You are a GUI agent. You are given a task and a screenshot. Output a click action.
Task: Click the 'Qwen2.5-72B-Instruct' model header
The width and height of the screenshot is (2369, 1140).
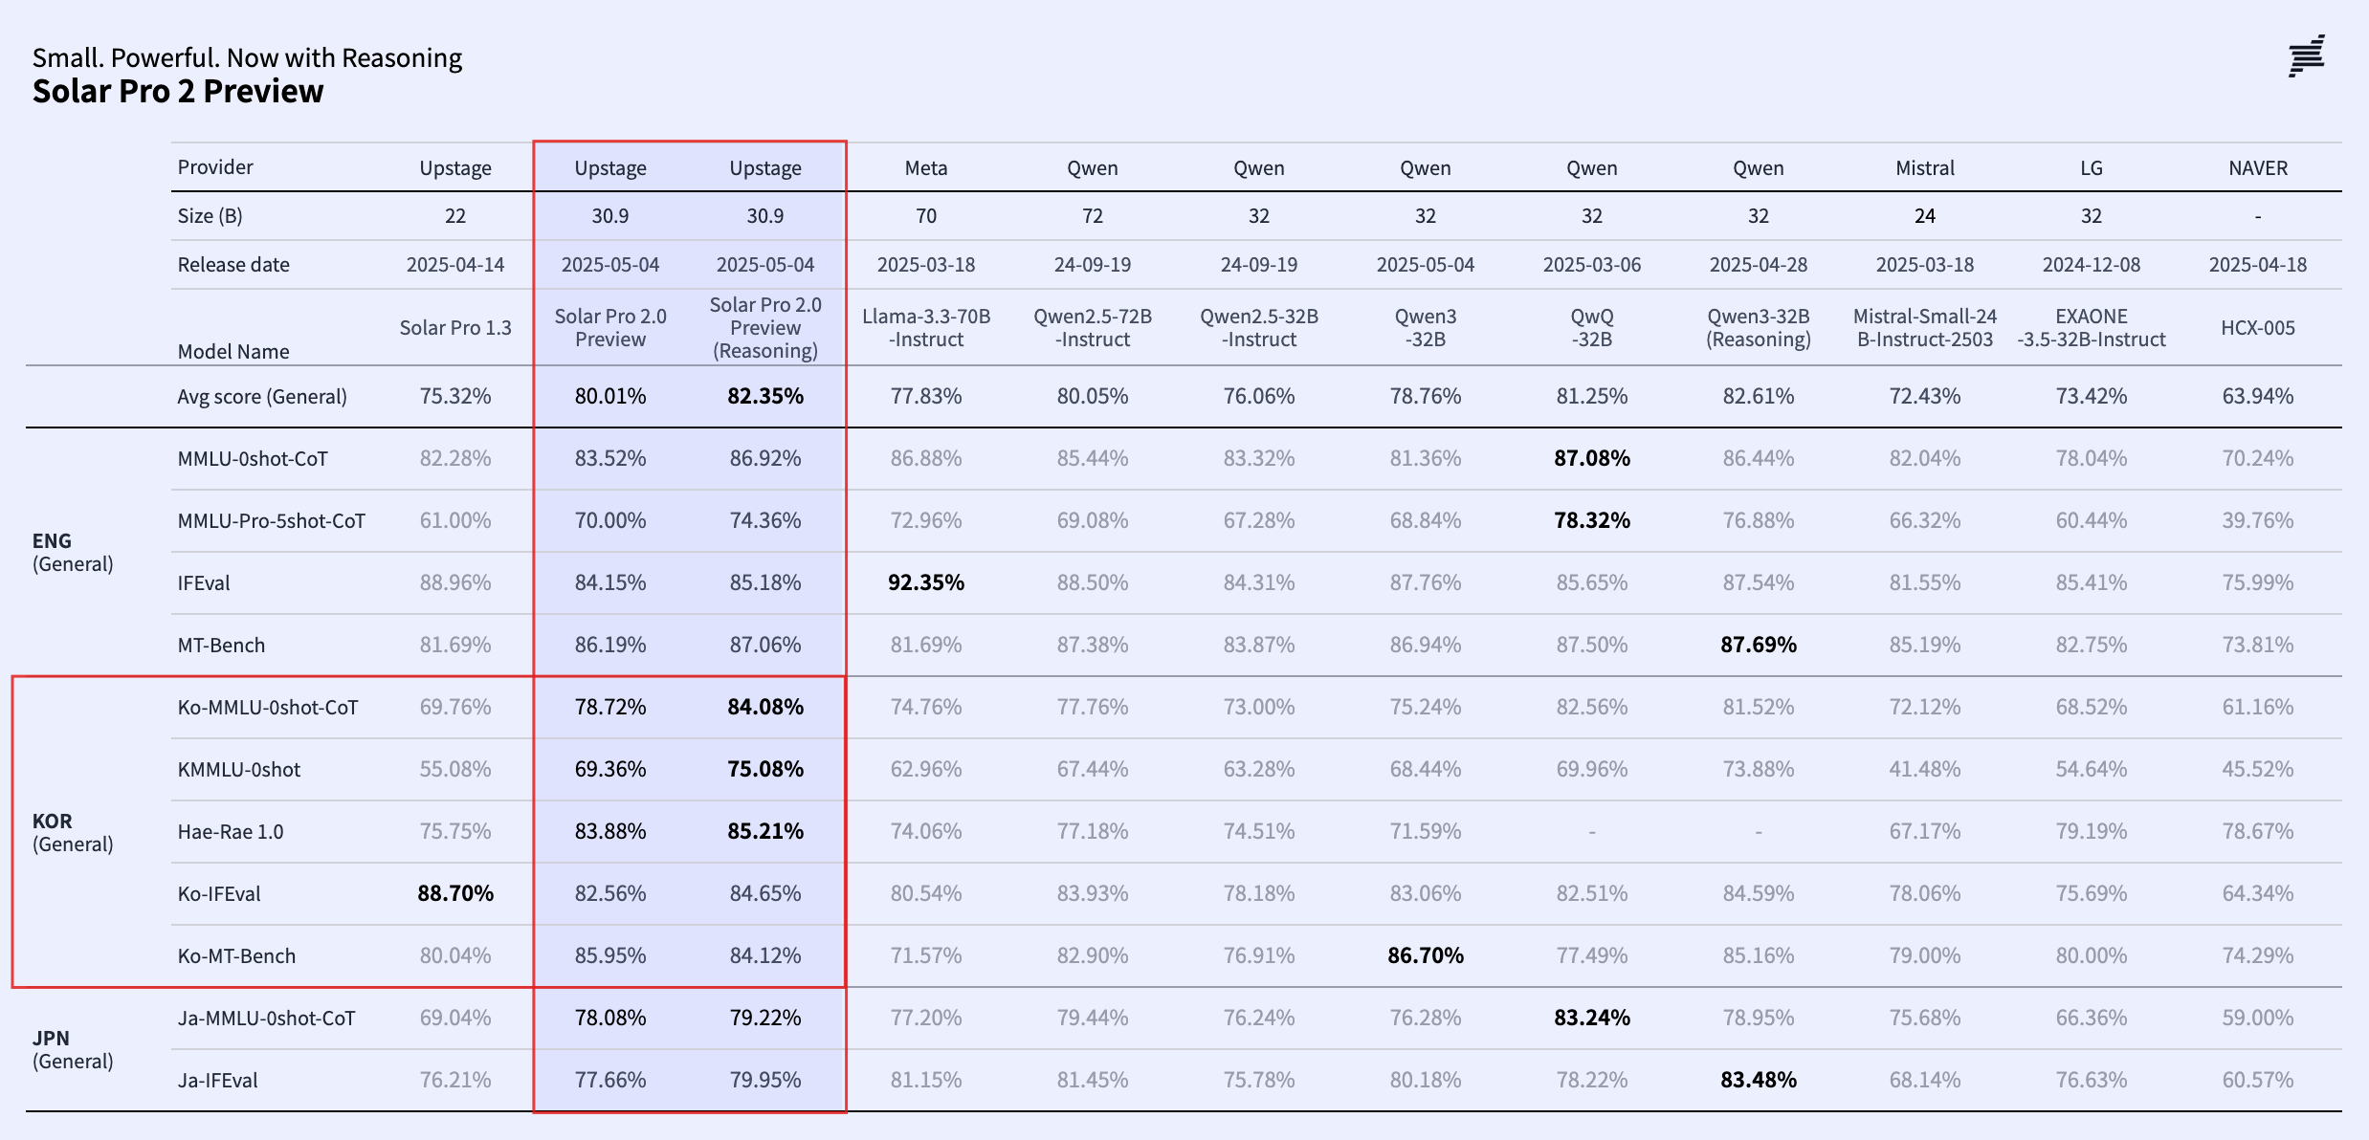coord(1093,328)
